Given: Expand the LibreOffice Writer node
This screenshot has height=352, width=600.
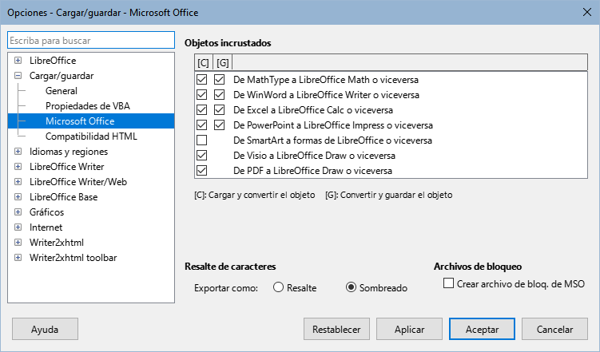Looking at the screenshot, I should pyautogui.click(x=18, y=167).
